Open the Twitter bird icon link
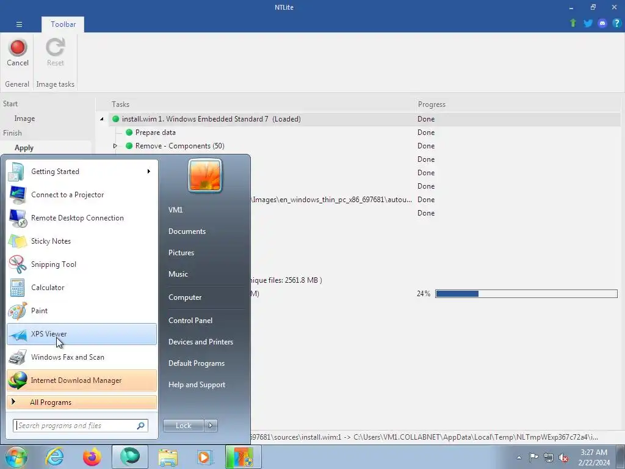 click(588, 23)
